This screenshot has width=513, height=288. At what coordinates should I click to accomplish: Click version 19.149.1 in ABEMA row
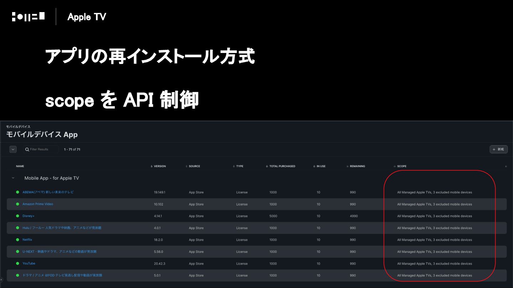(160, 192)
